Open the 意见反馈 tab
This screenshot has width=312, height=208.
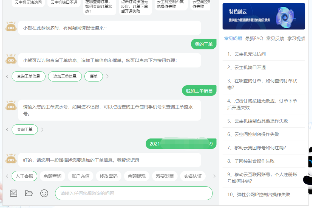click(x=275, y=38)
